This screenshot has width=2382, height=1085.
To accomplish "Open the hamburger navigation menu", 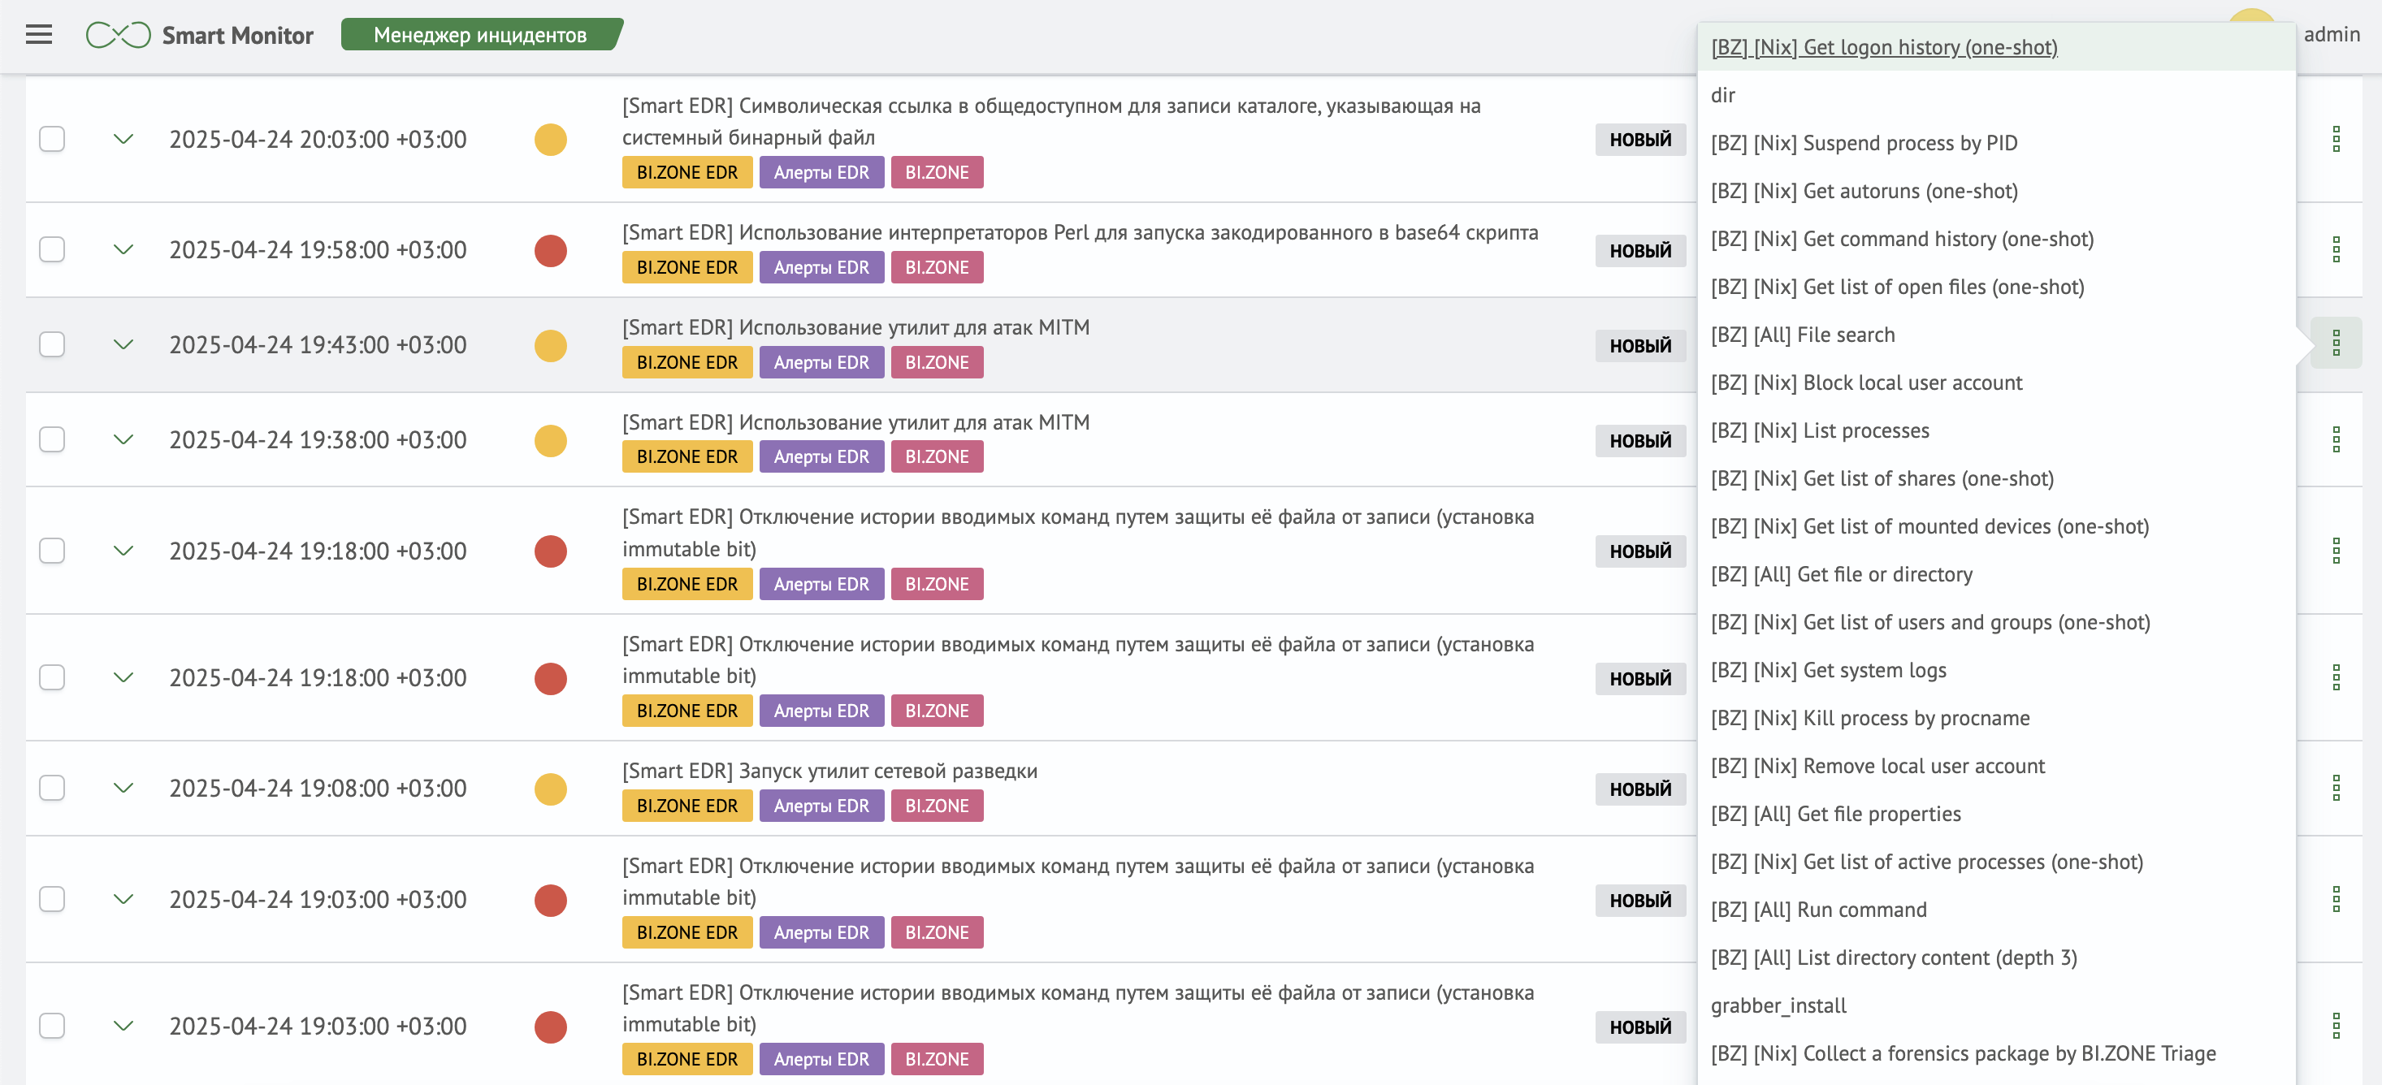I will (39, 35).
